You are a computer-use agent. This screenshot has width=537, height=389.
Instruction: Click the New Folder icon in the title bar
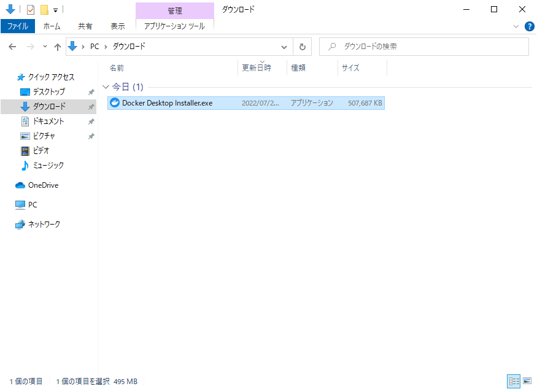[44, 10]
